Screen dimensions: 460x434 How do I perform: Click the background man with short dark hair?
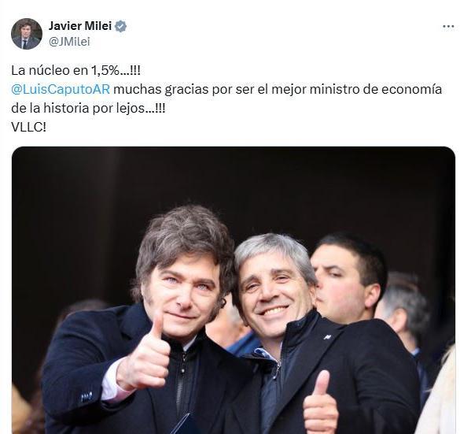coord(348,279)
